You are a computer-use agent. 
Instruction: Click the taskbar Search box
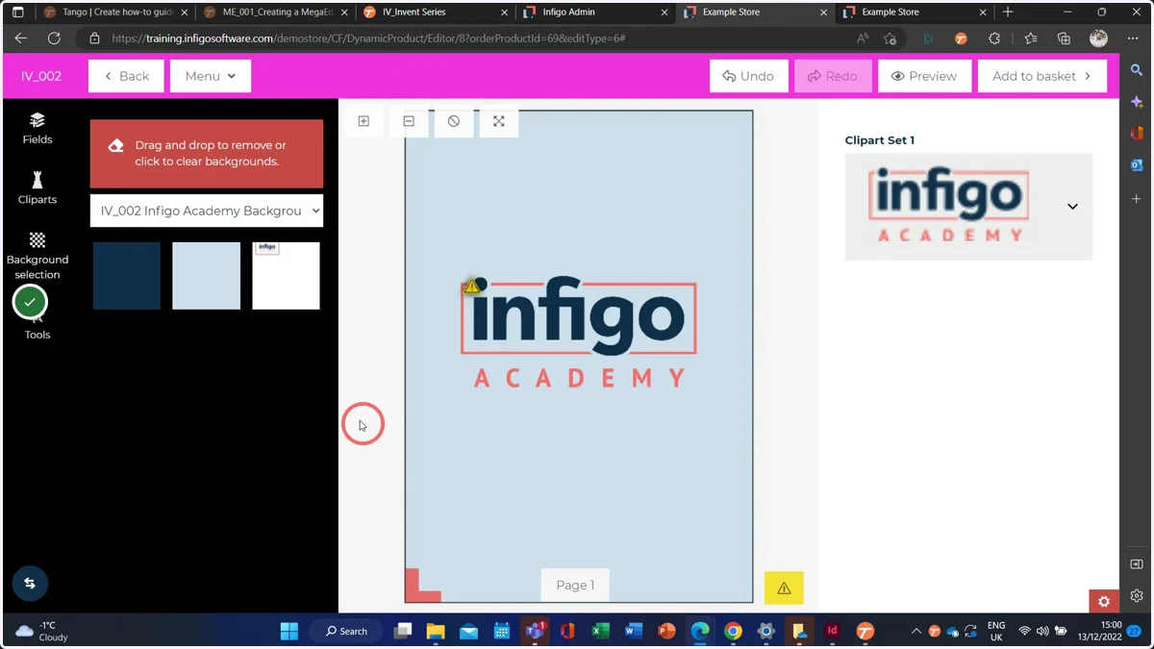[x=347, y=631]
